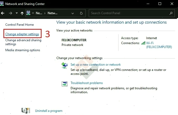The height and width of the screenshot is (115, 178).
Task: Select the 'Ne...' breadcrumb segment
Action: pyautogui.click(x=39, y=13)
